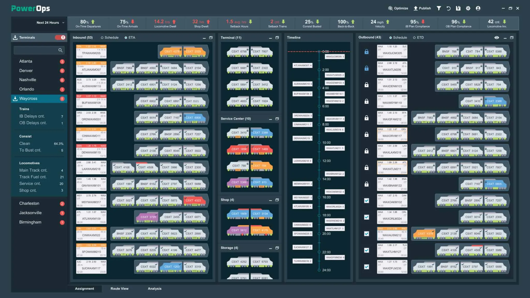Viewport: 530px width, 298px height.
Task: Select the Inbound Schedule radio button
Action: coord(102,38)
